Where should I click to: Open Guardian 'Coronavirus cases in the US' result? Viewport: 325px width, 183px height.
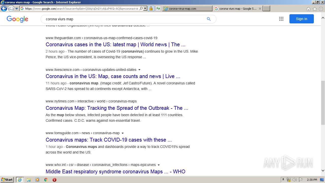click(116, 44)
